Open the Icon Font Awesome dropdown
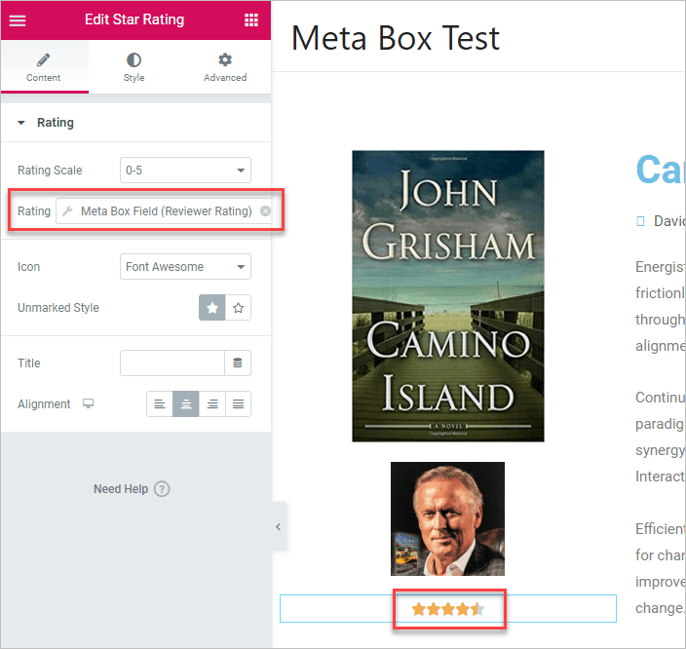The image size is (686, 649). [x=185, y=267]
